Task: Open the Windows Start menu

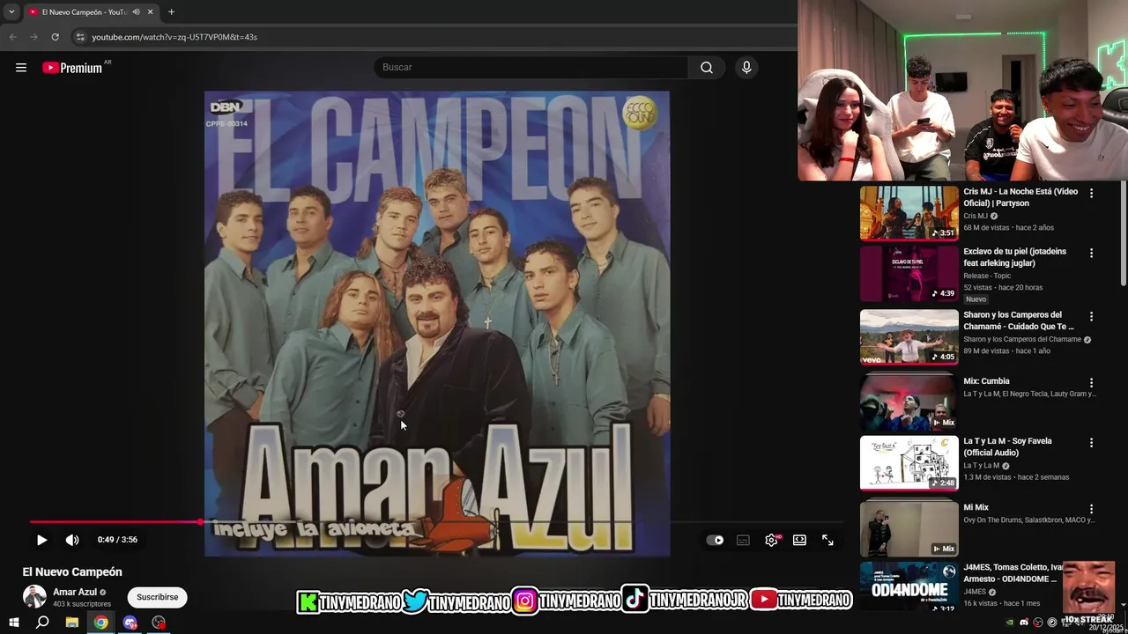Action: [13, 623]
